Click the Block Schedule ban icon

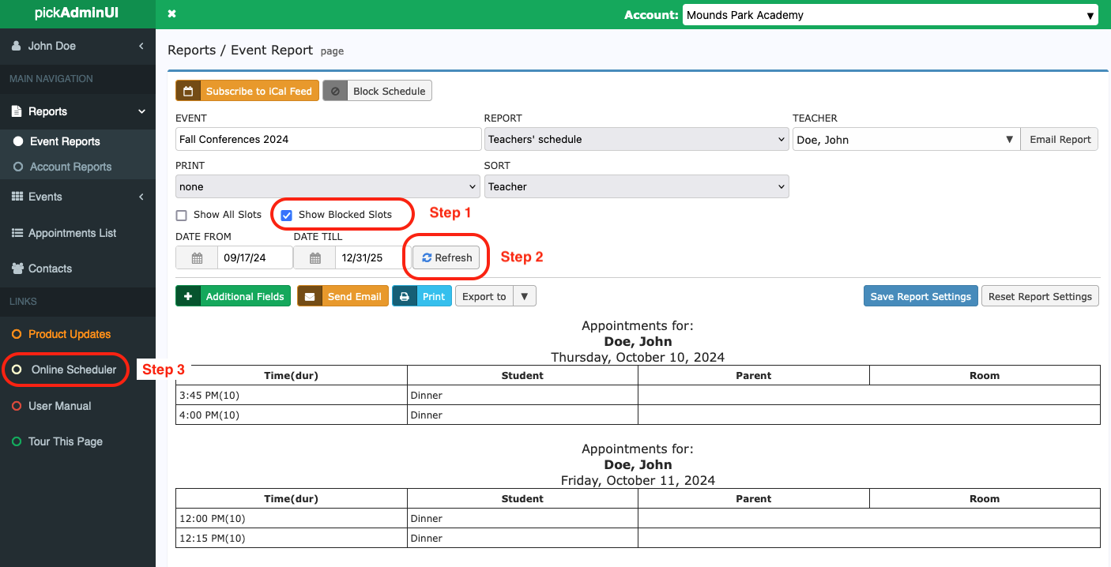335,92
